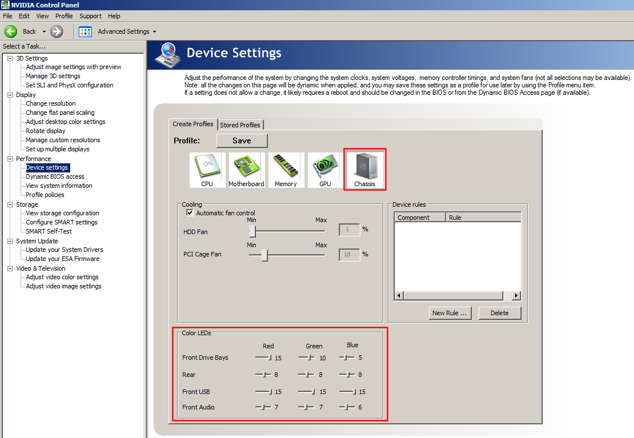
Task: Open the View menu
Action: pos(42,16)
